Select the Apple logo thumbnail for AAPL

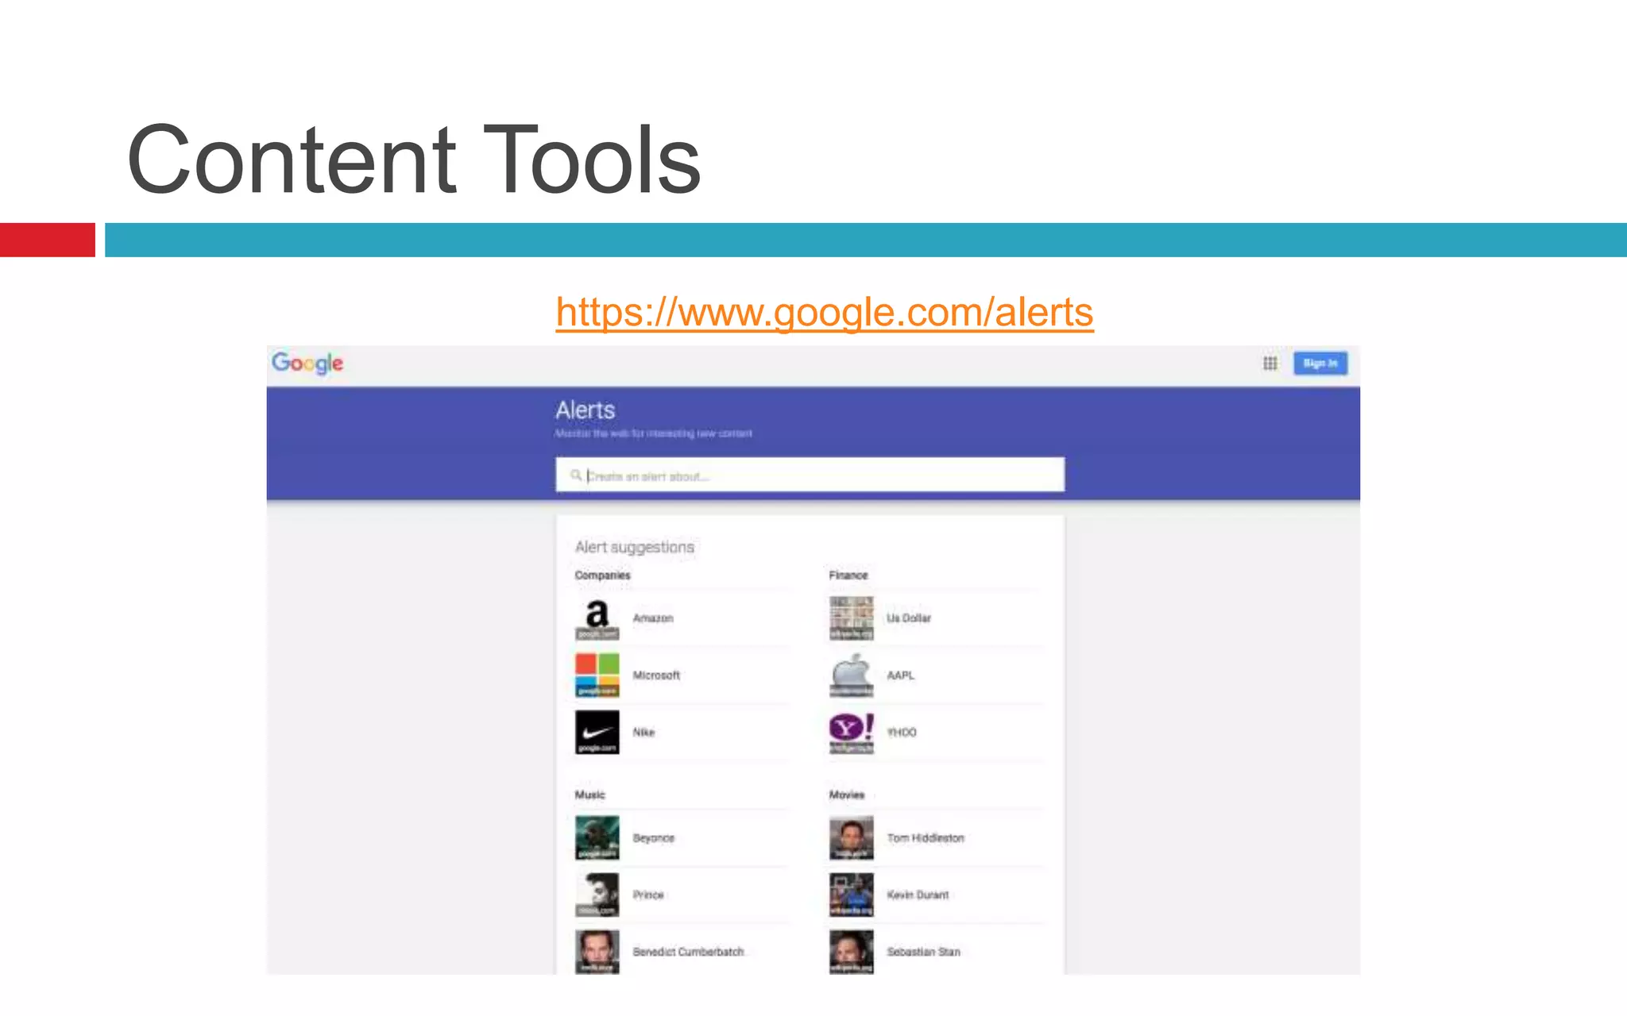click(x=852, y=675)
